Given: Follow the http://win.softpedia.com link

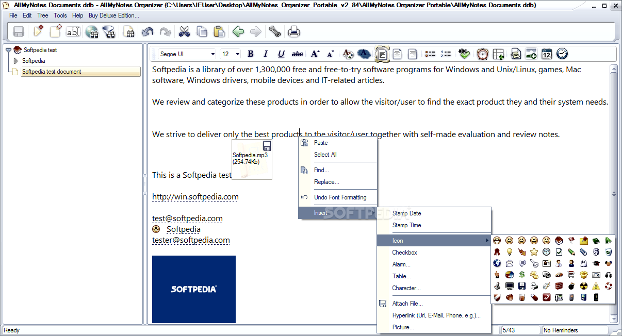Looking at the screenshot, I should point(195,197).
